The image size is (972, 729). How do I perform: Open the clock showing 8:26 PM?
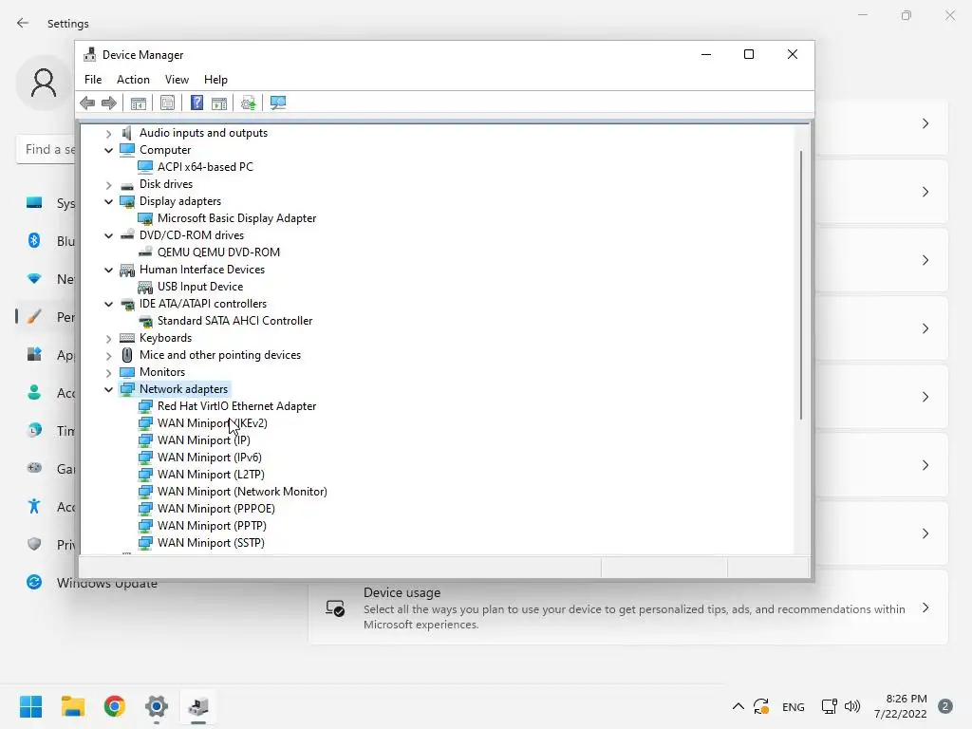pyautogui.click(x=901, y=706)
